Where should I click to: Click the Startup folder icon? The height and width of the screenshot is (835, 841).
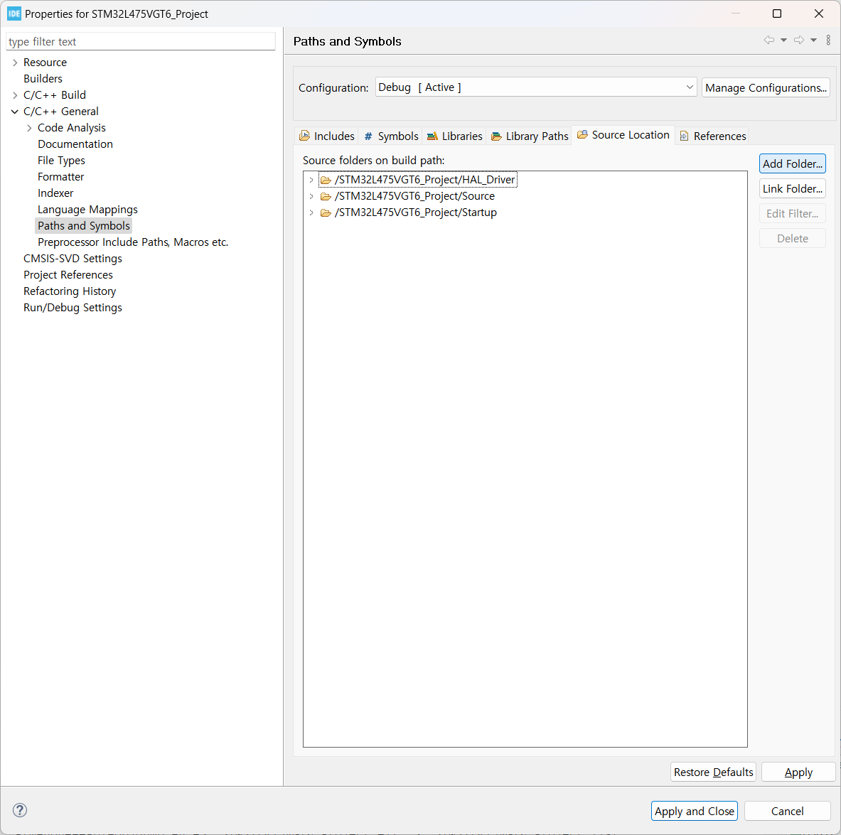pyautogui.click(x=326, y=213)
